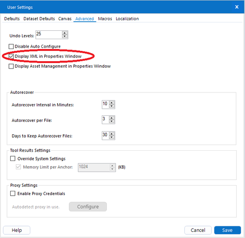Switch to the Defaults tab

pos(12,19)
